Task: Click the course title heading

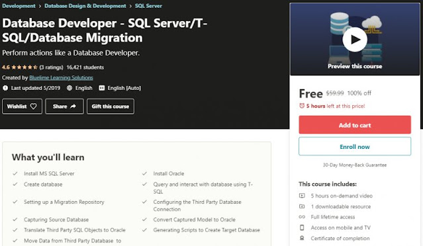Action: (x=105, y=30)
